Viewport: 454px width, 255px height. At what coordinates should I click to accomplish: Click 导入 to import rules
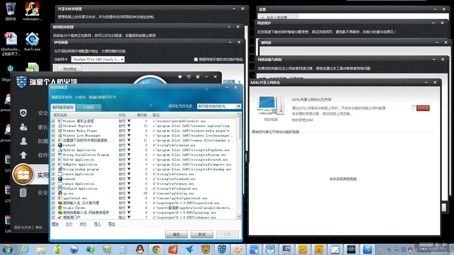pos(97,224)
